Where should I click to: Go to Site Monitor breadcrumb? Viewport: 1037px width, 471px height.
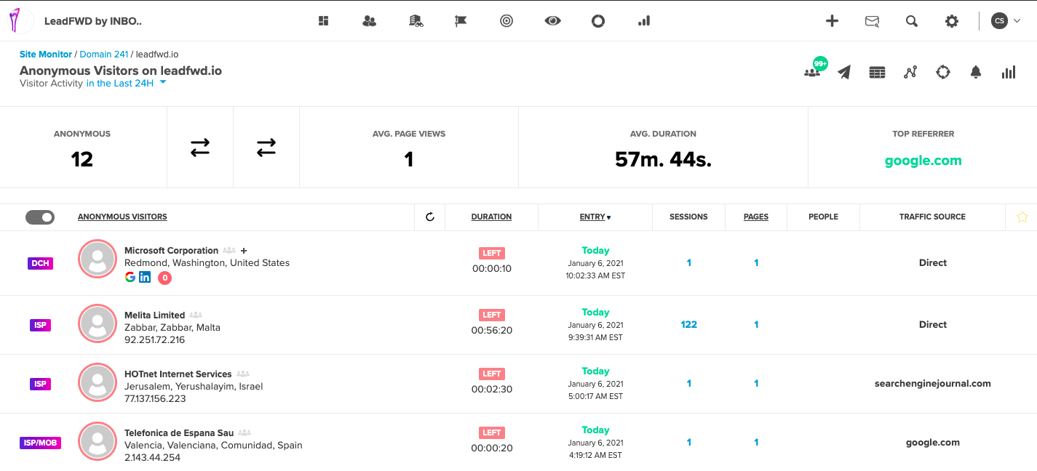tap(46, 55)
